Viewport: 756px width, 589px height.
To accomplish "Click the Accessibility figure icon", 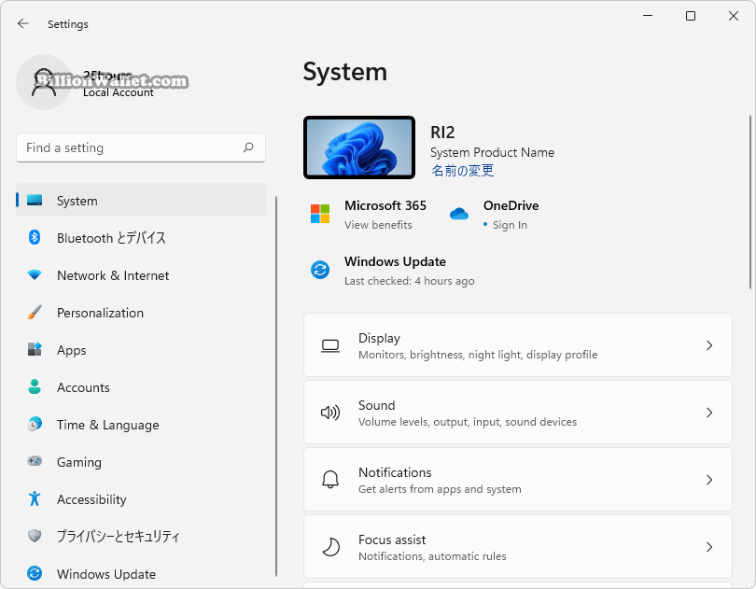I will 35,498.
